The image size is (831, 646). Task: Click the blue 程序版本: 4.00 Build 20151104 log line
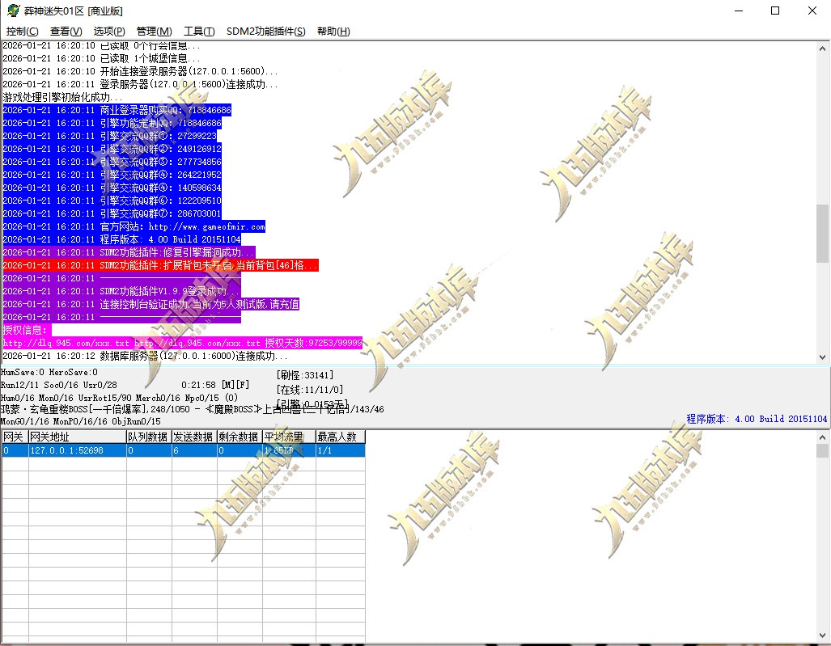[x=122, y=239]
